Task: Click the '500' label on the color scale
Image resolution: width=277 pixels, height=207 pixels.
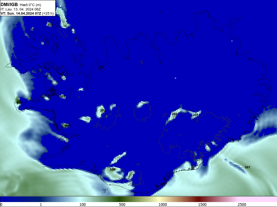Action: 122,205
